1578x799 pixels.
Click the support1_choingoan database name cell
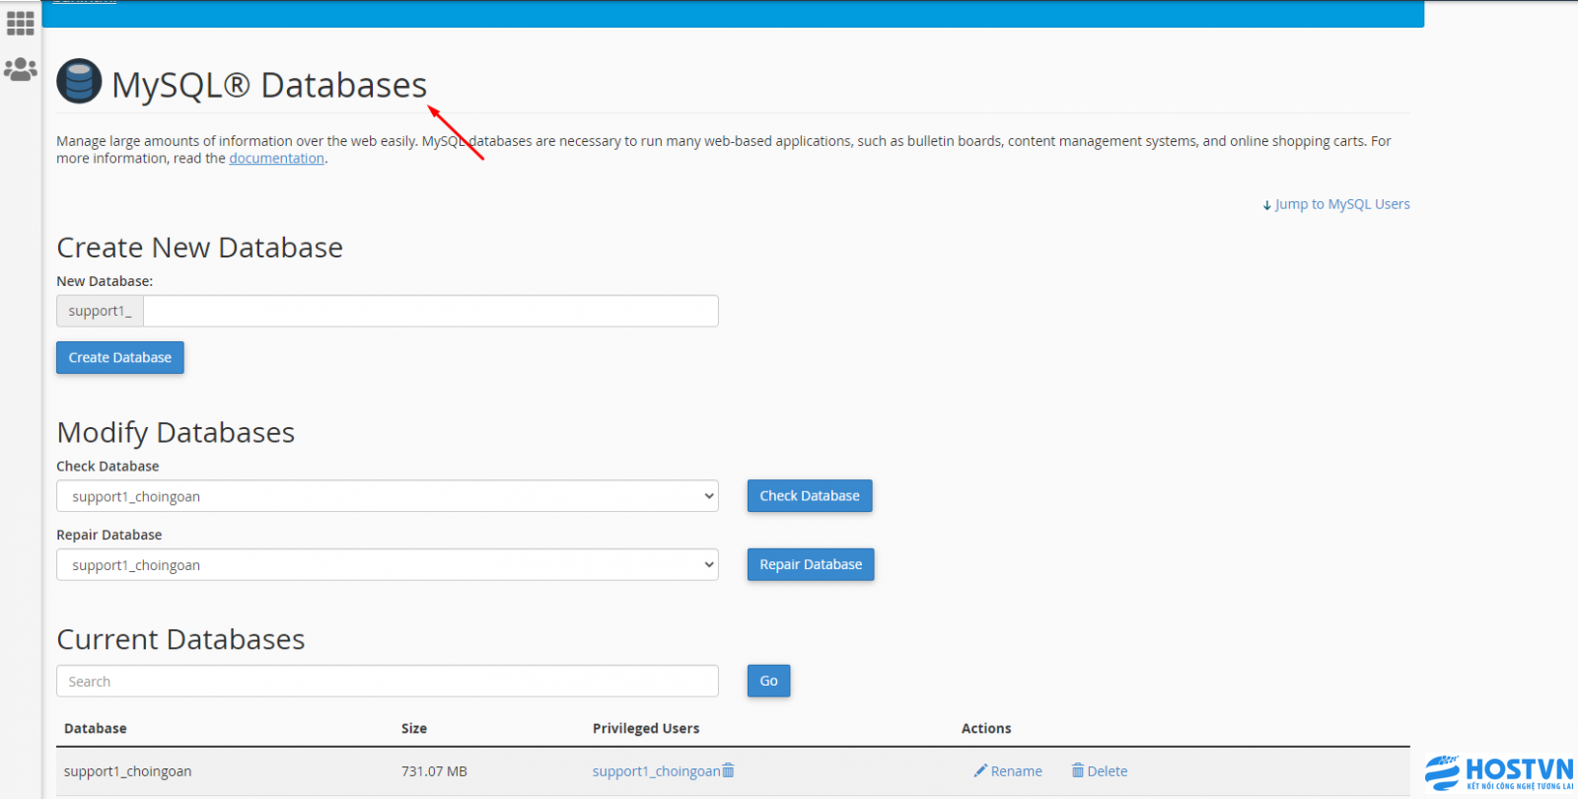pyautogui.click(x=128, y=771)
